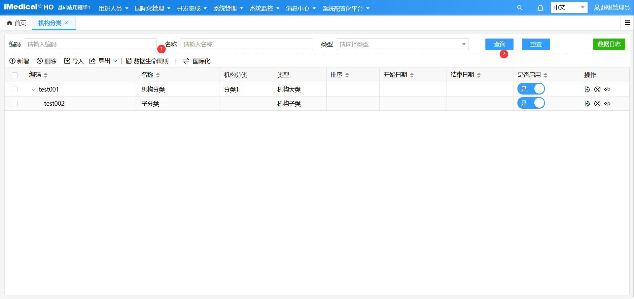Screen dimensions: 634x299
Task: Tick the select-all header checkbox
Action: click(x=15, y=75)
